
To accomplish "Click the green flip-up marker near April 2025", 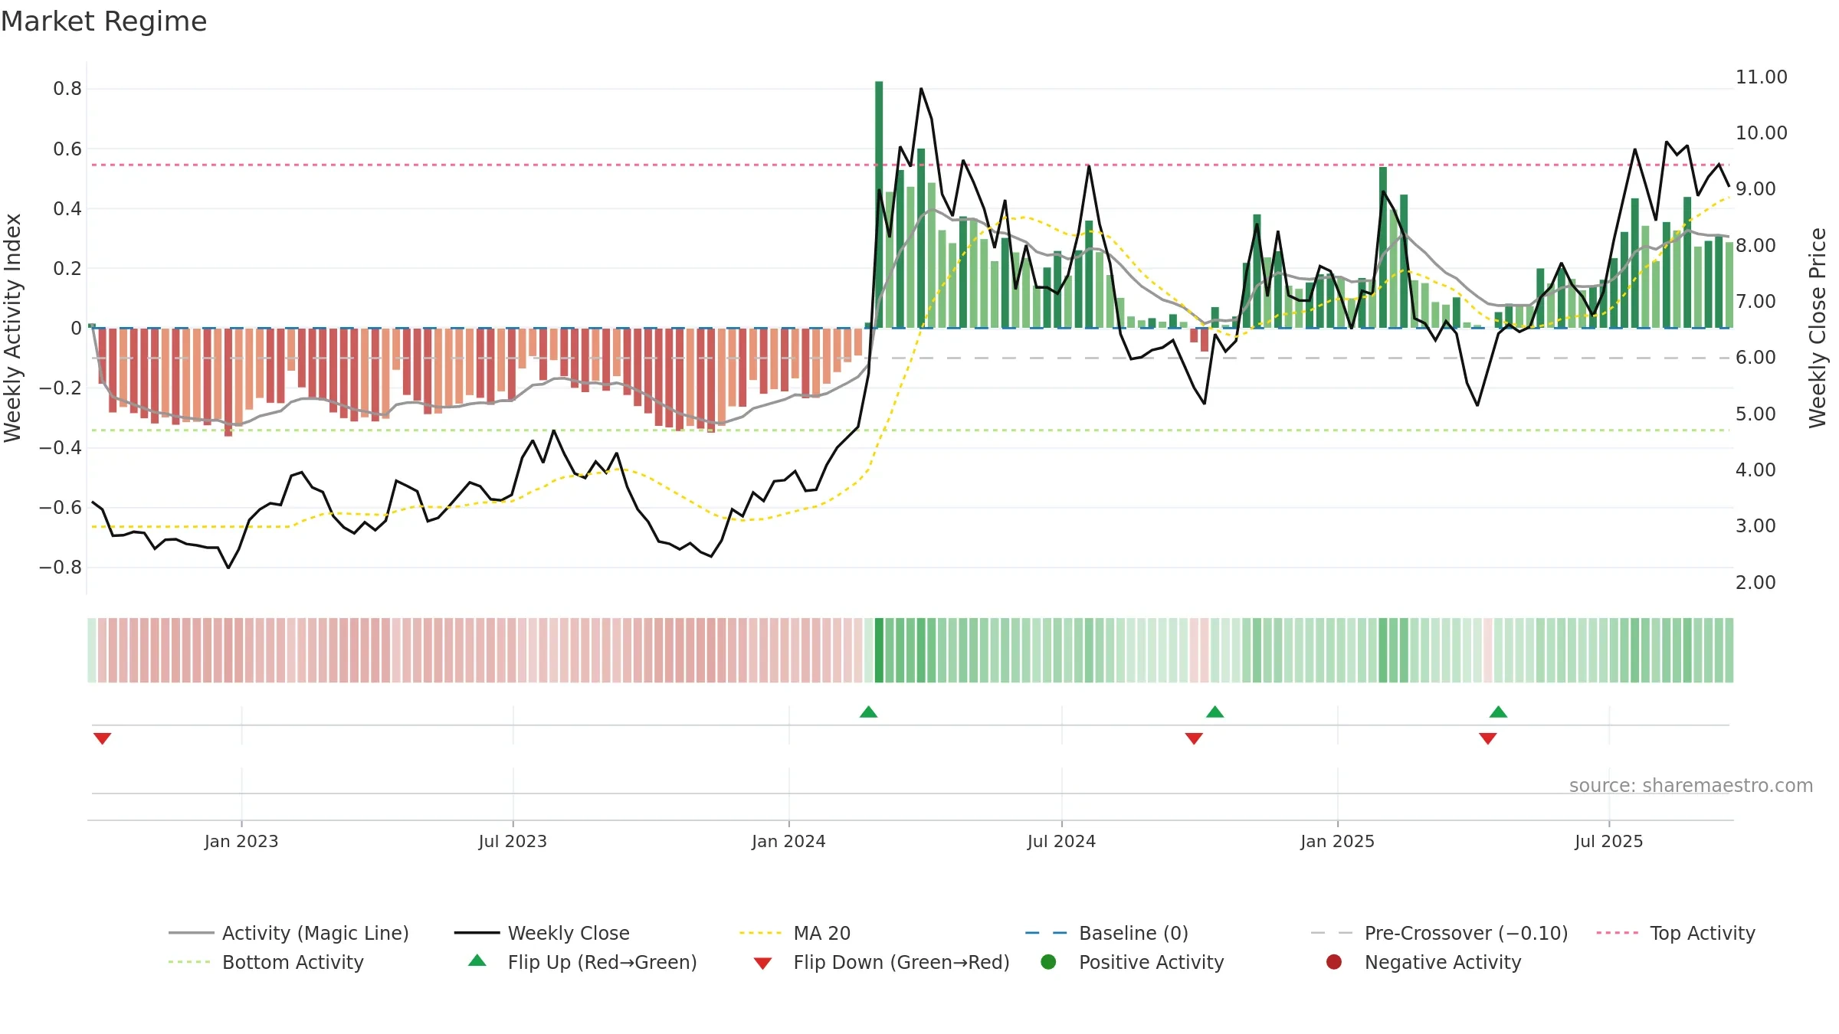I will 1498,712.
